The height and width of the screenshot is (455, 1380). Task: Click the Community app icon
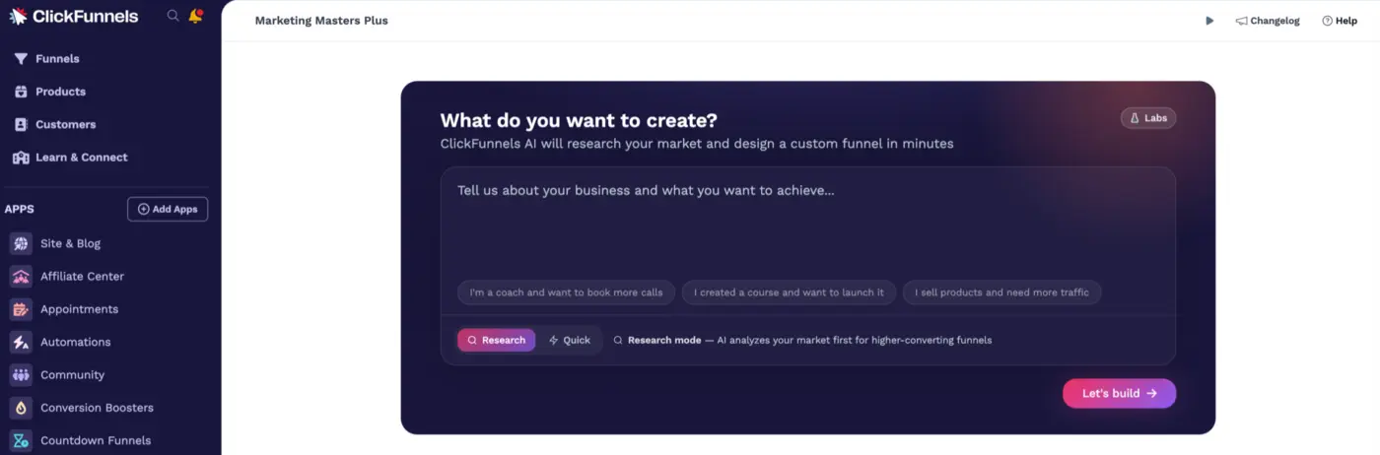(x=21, y=375)
